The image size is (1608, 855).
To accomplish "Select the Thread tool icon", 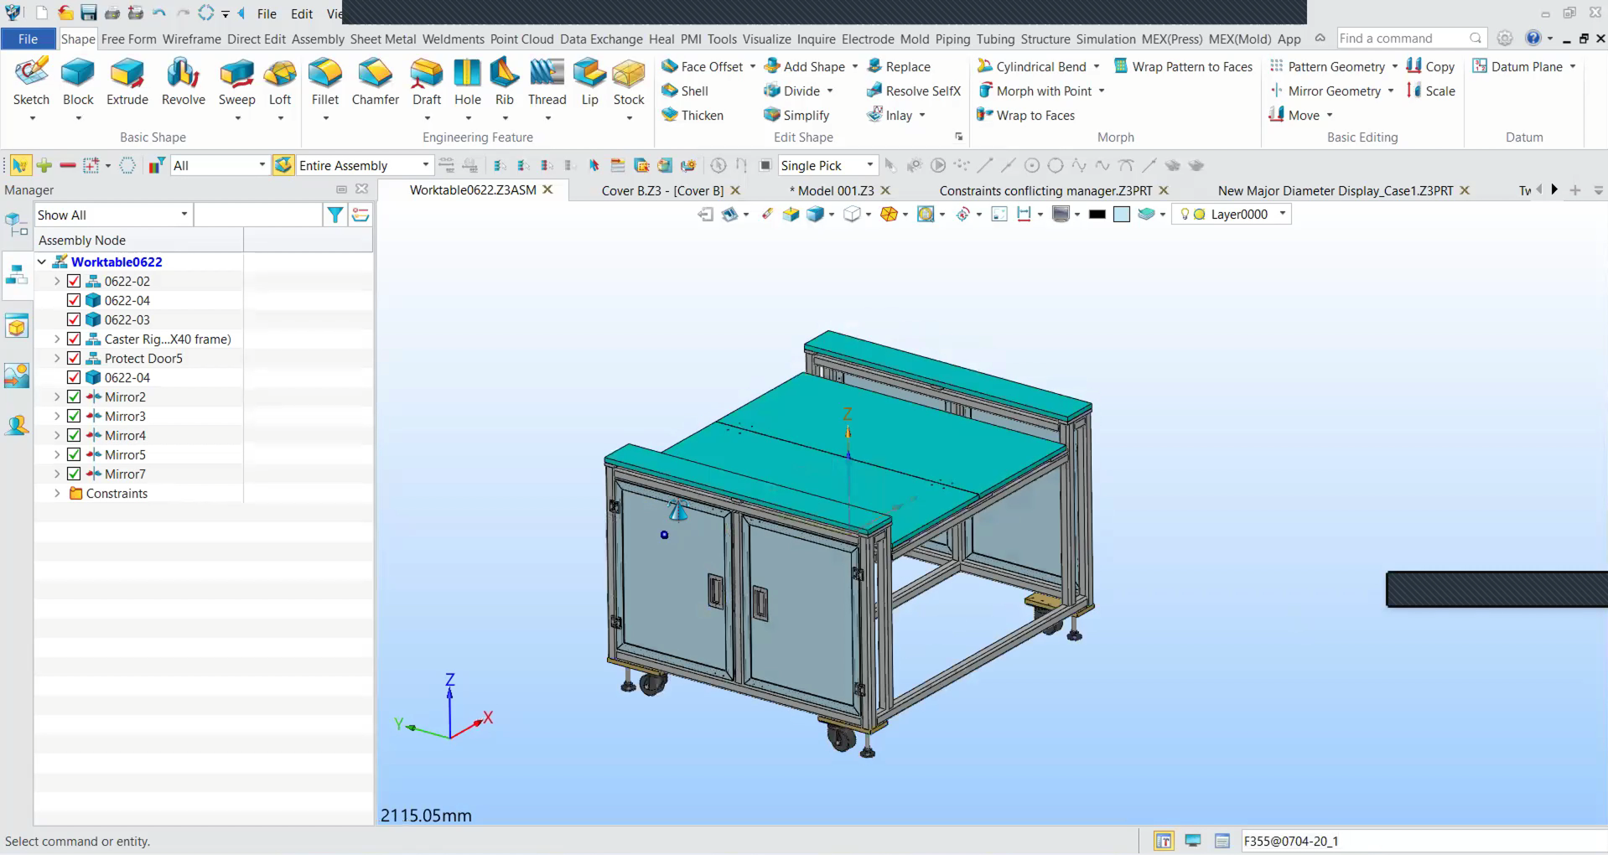I will 547,75.
